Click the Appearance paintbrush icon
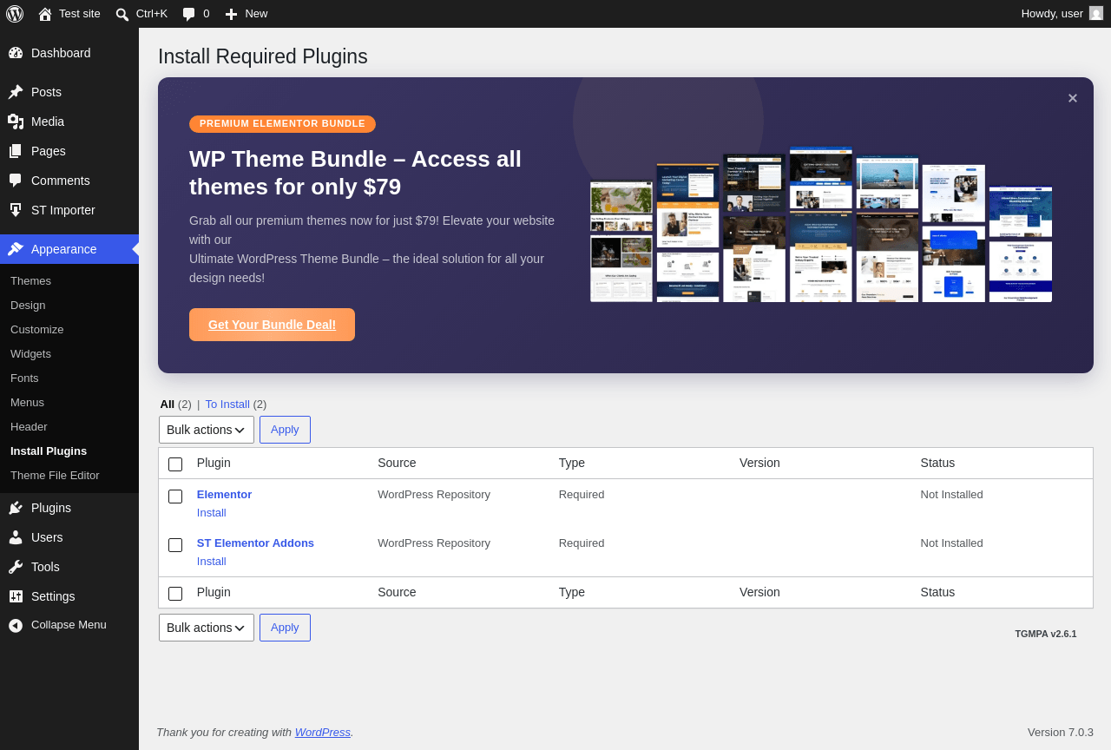The height and width of the screenshot is (750, 1111). [x=16, y=249]
